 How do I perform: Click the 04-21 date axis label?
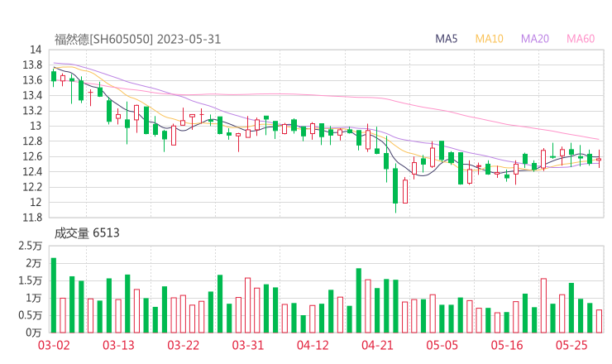point(377,345)
